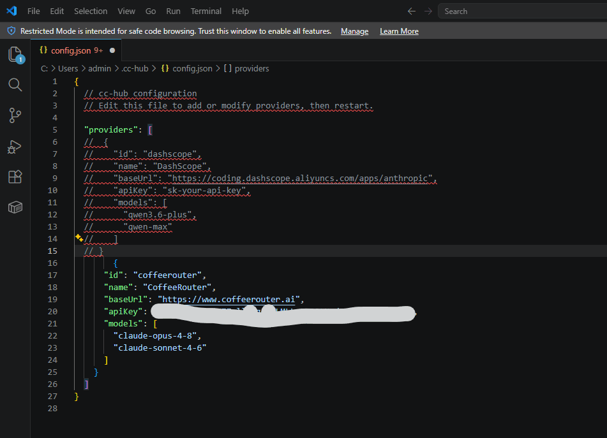Open the https://www.coffeerouter.ai URL link

(x=229, y=299)
